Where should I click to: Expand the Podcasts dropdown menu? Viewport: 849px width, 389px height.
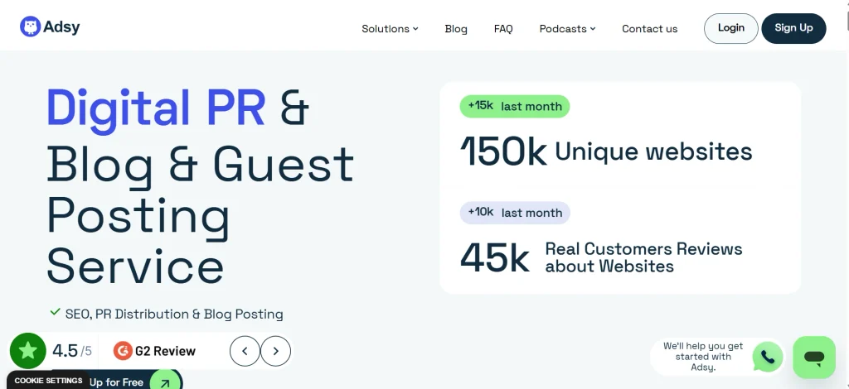tap(567, 29)
